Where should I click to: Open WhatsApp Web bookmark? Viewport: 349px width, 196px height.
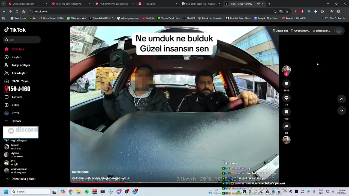(x=76, y=18)
